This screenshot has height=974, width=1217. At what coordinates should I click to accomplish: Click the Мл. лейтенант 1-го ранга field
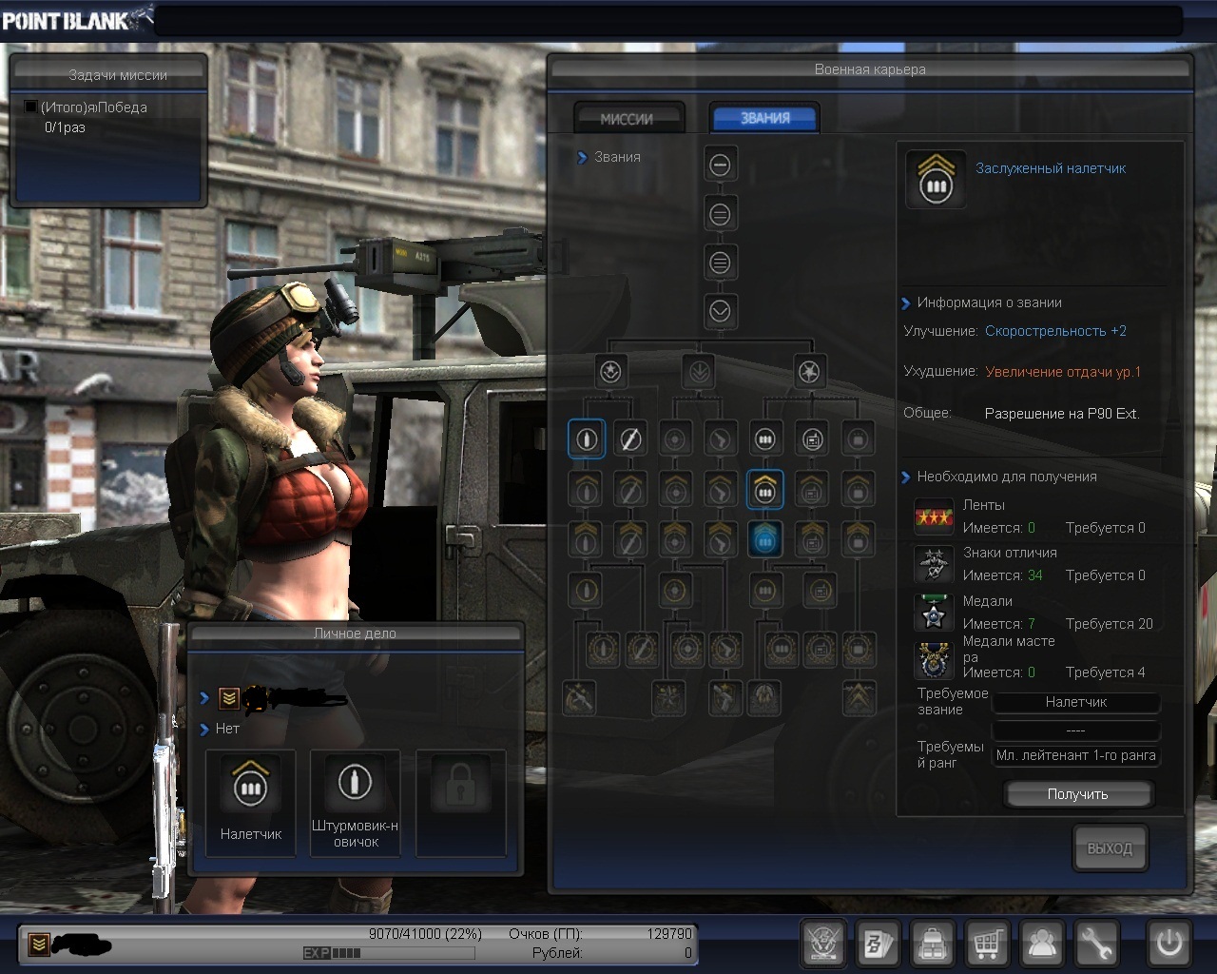pos(1076,755)
